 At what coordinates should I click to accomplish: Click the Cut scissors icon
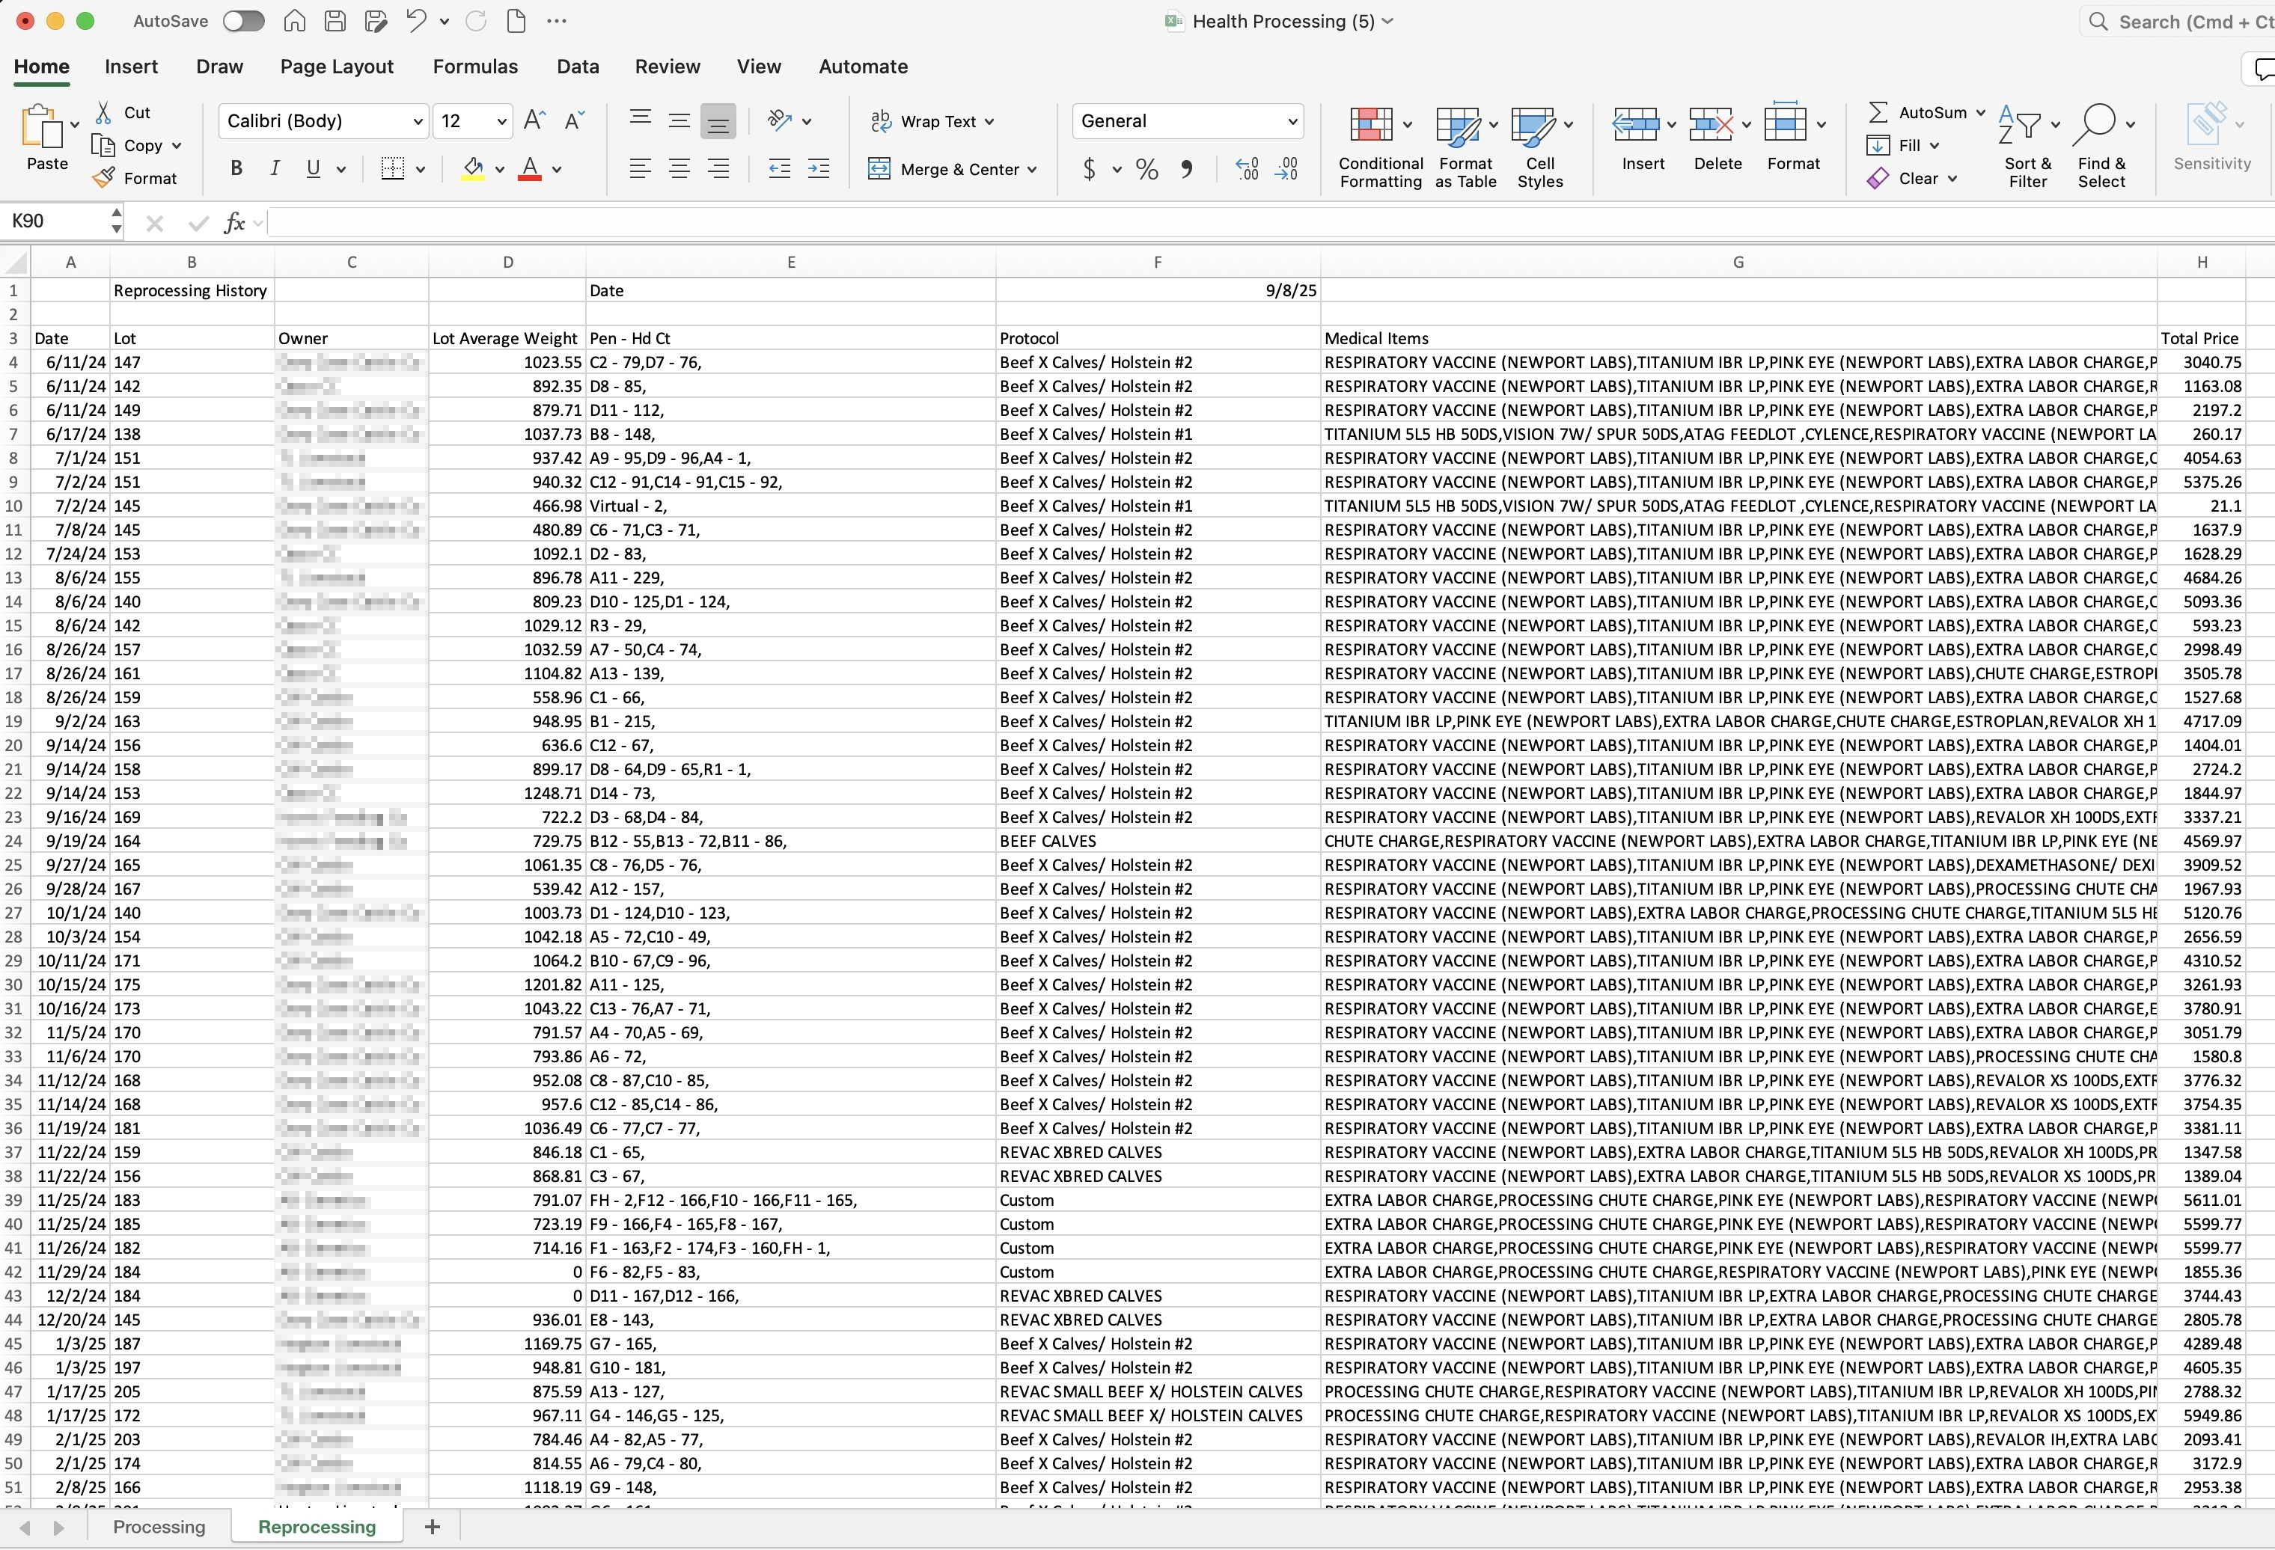[103, 112]
